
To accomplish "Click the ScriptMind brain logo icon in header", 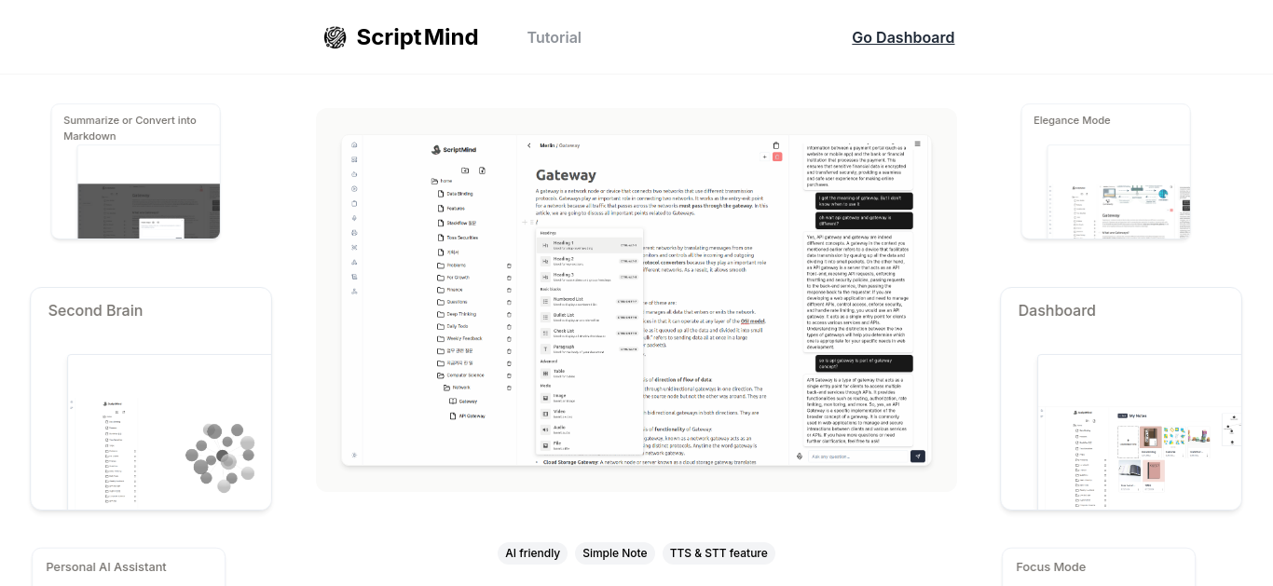I will coord(335,37).
